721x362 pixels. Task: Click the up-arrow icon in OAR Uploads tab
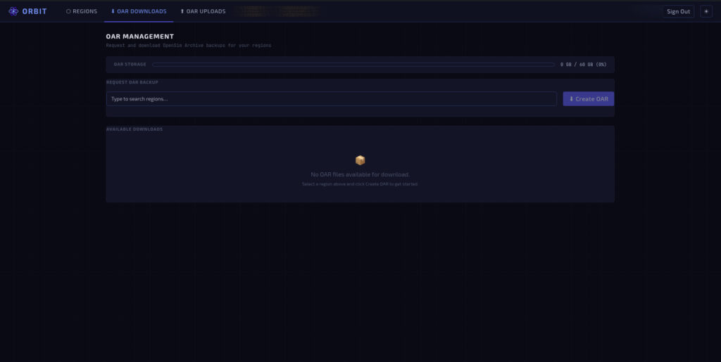click(x=182, y=11)
